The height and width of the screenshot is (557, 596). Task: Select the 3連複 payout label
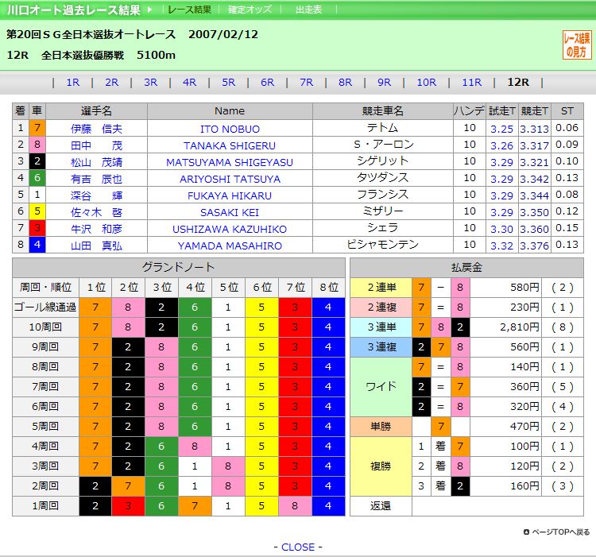pos(381,347)
